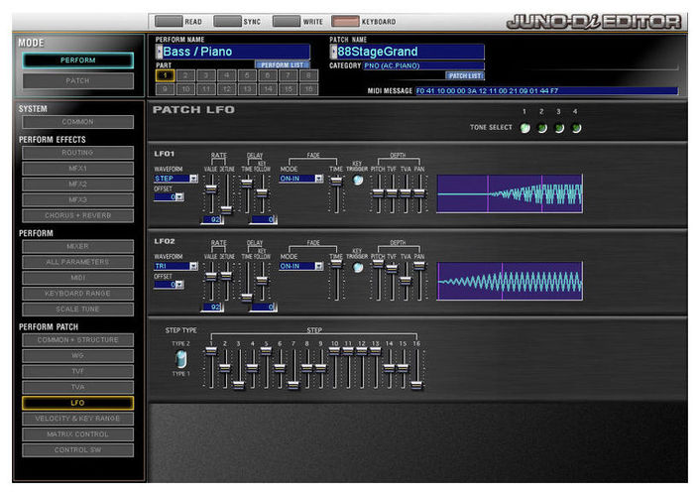The width and height of the screenshot is (700, 495).
Task: Select PERFORM mode
Action: 78,61
